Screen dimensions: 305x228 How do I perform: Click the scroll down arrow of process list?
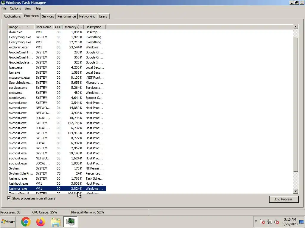296,191
